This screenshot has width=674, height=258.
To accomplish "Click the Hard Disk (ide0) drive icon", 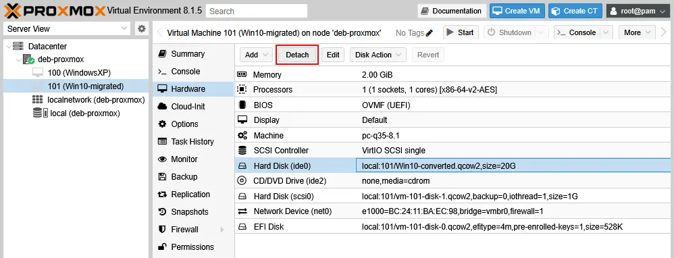I will coord(242,165).
